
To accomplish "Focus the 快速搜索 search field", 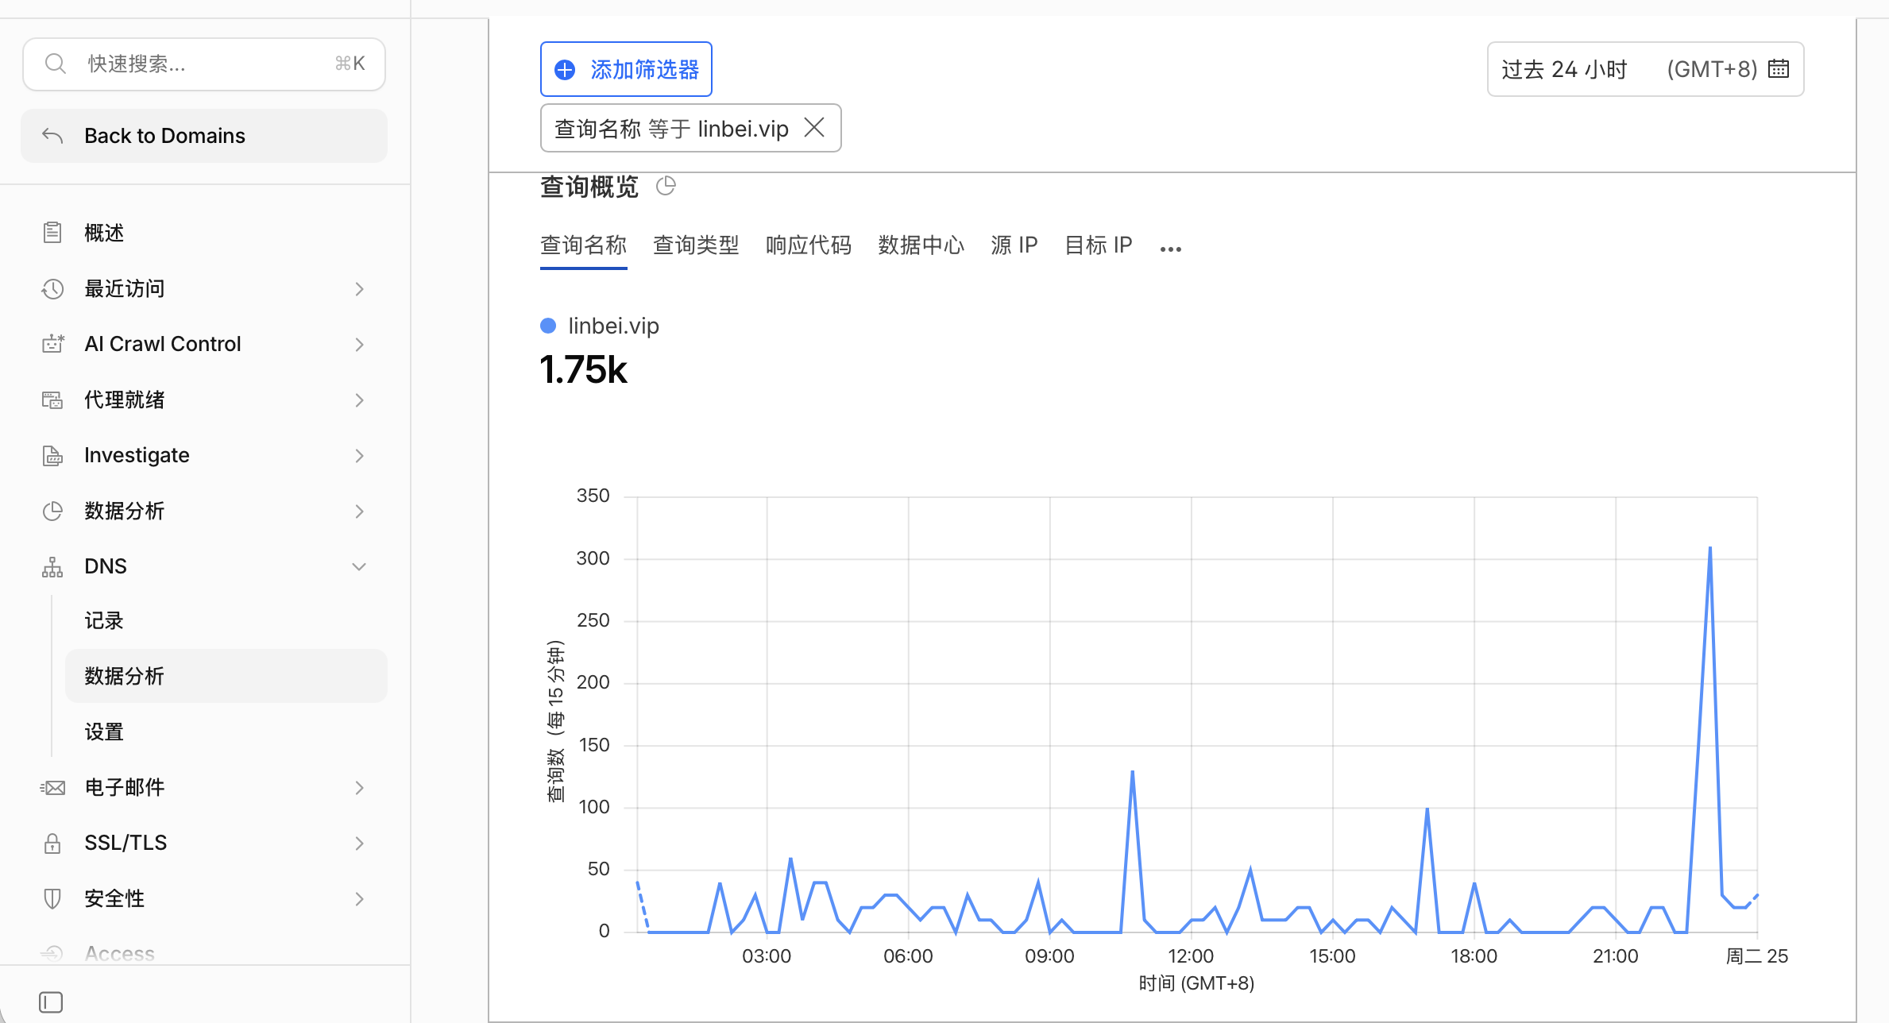I will coord(204,64).
